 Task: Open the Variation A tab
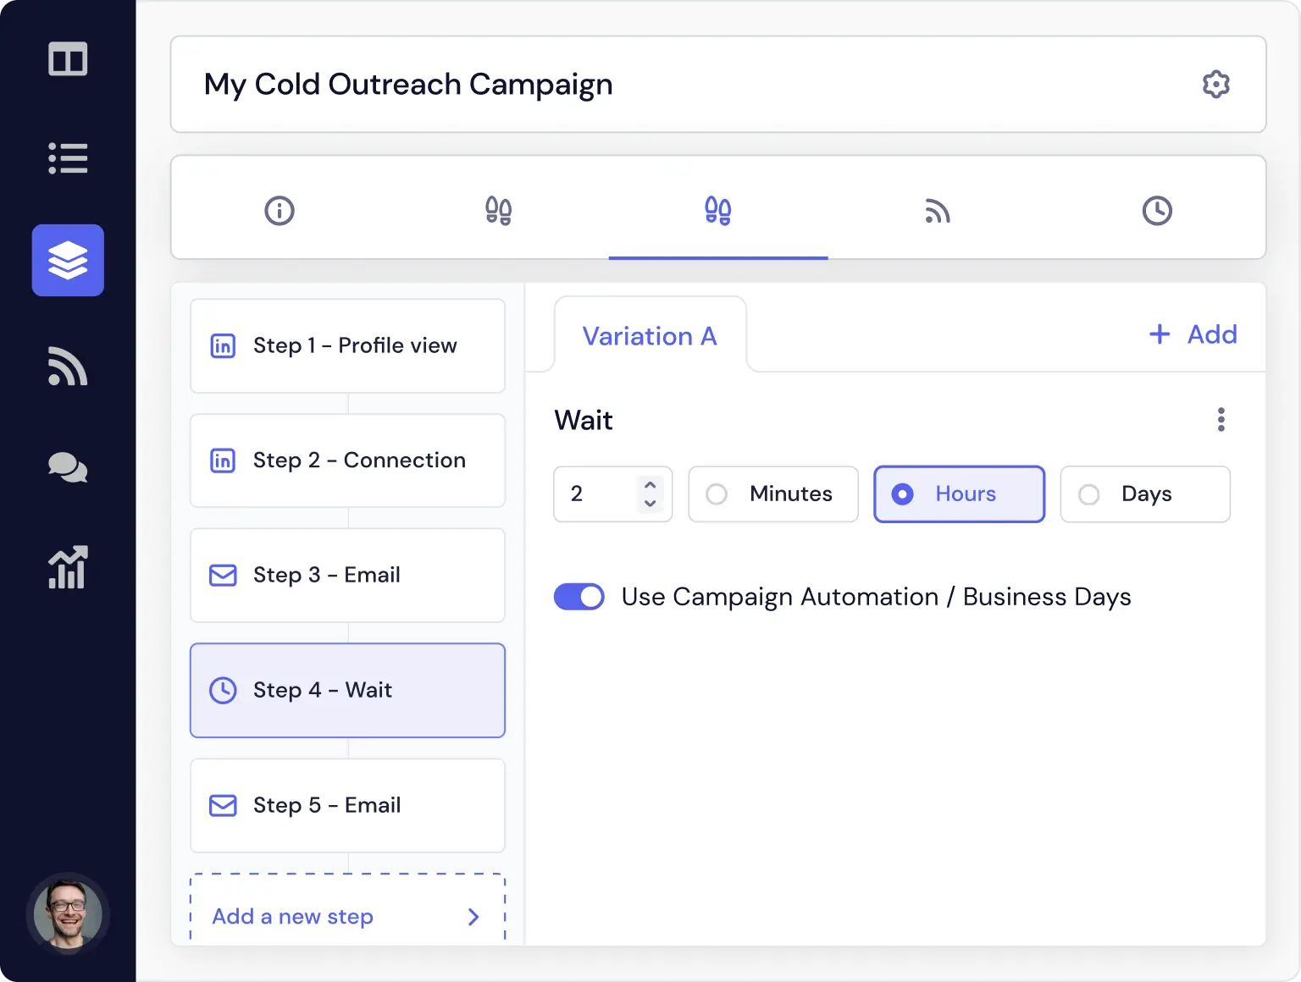coord(650,336)
